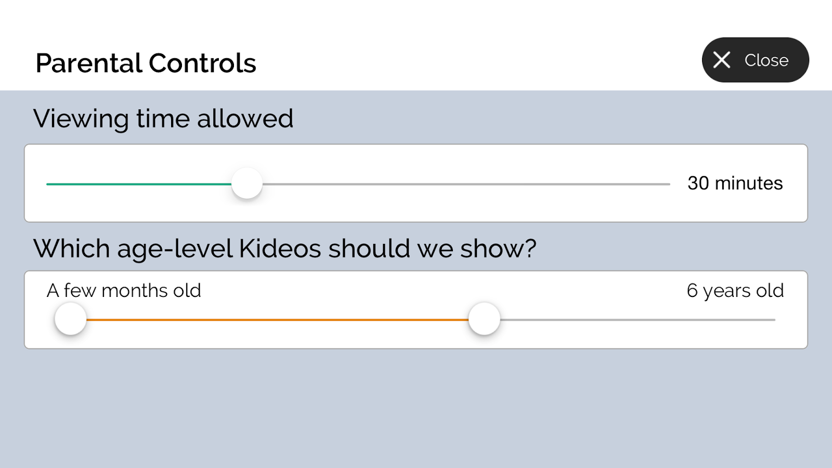The height and width of the screenshot is (468, 832).
Task: Tap the A few months old label
Action: [124, 290]
